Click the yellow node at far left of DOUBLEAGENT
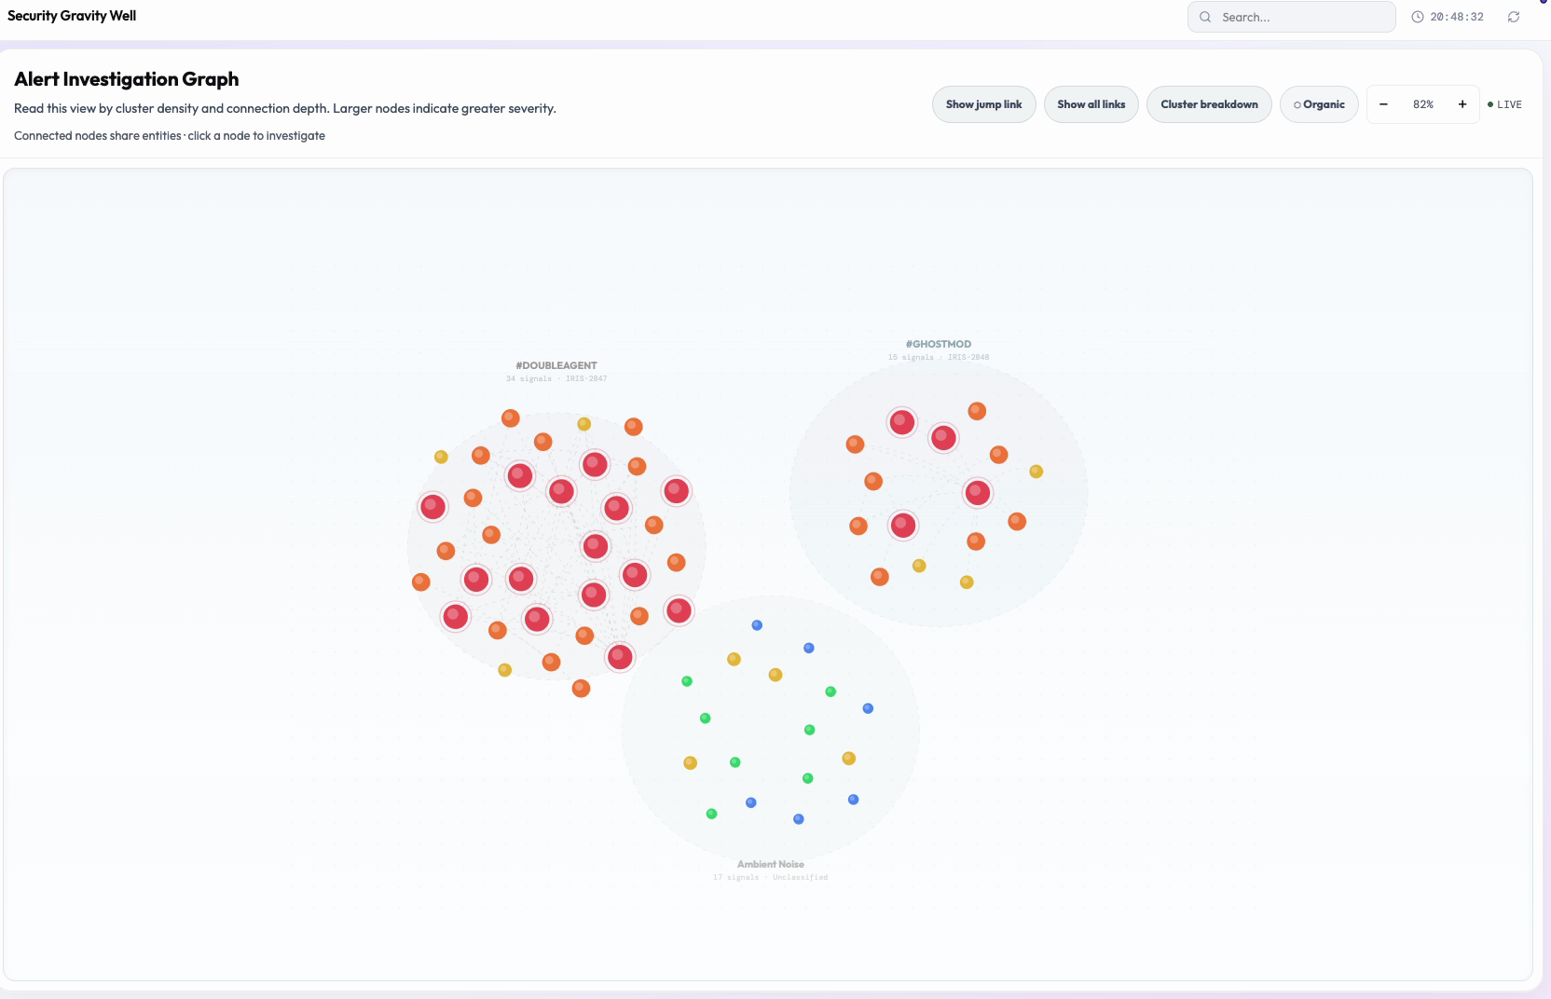The height and width of the screenshot is (999, 1551). (x=441, y=457)
